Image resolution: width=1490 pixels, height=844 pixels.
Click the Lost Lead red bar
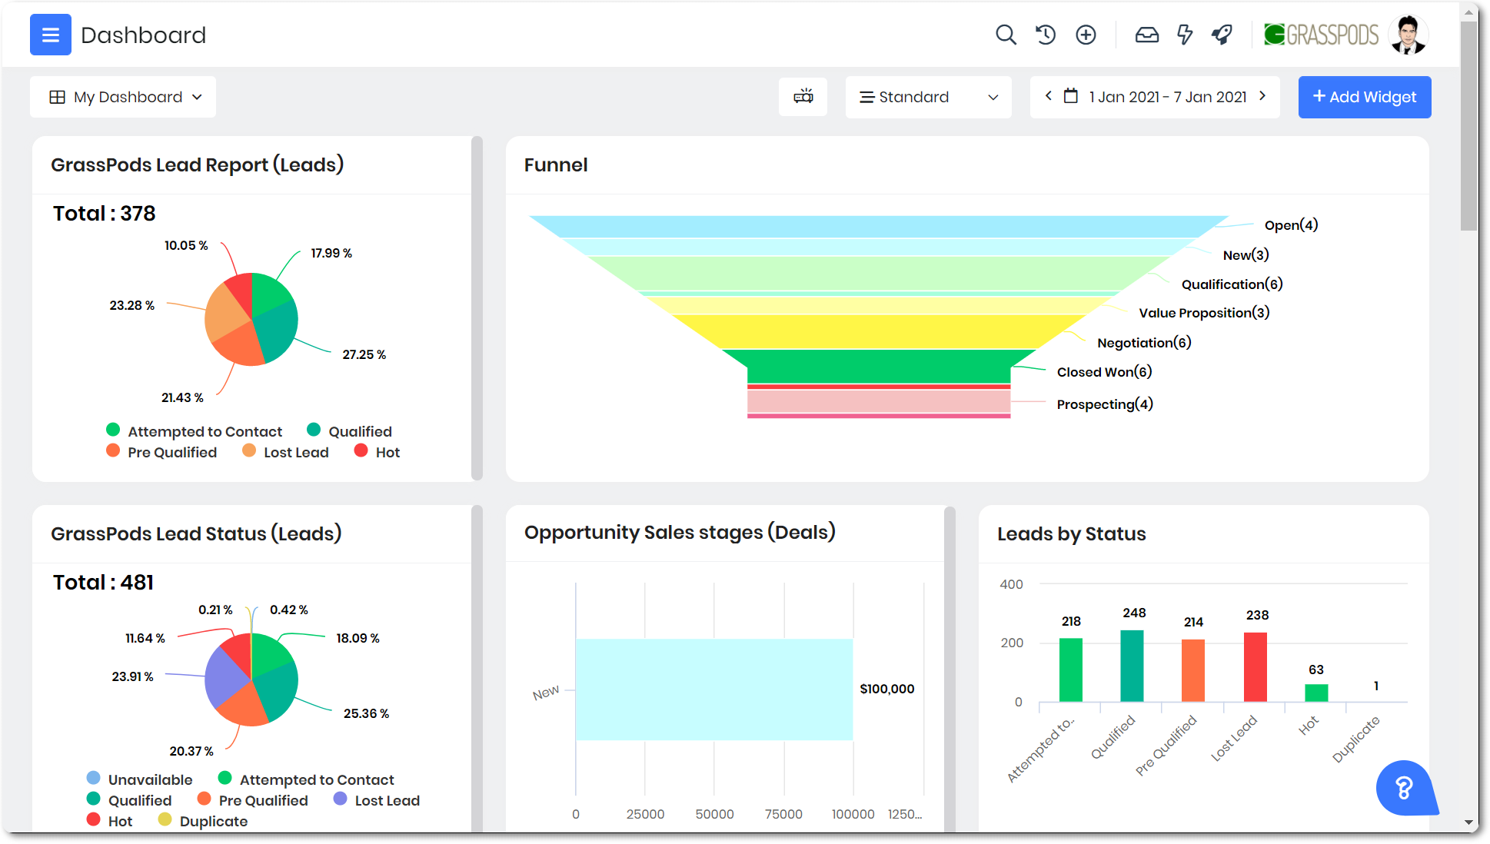(1255, 666)
